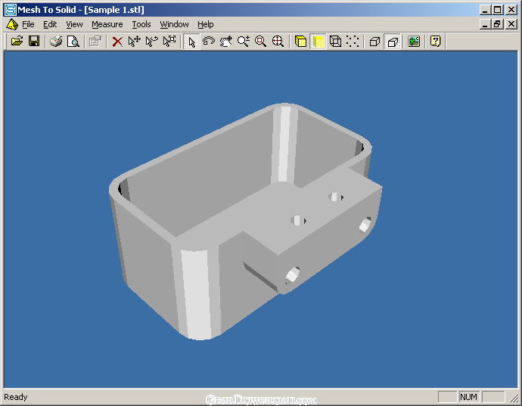
Task: Click the Print icon in toolbar
Action: click(56, 42)
